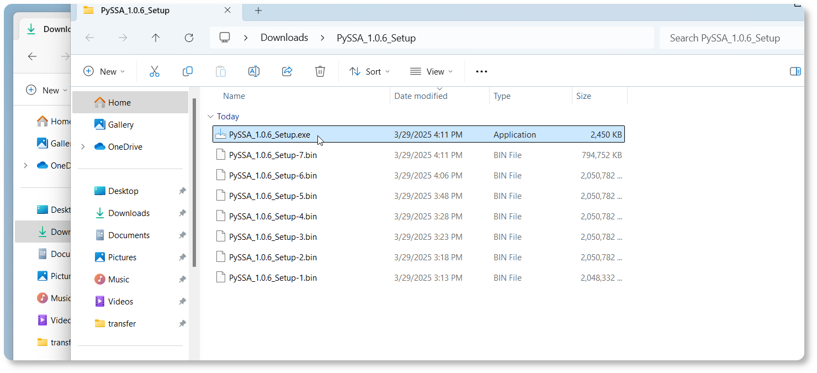This screenshot has width=817, height=373.
Task: Expand OneDrive node in background window
Action: [26, 165]
